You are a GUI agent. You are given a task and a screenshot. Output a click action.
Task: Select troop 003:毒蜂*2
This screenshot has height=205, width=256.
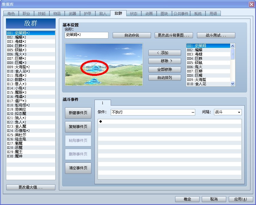(31, 42)
